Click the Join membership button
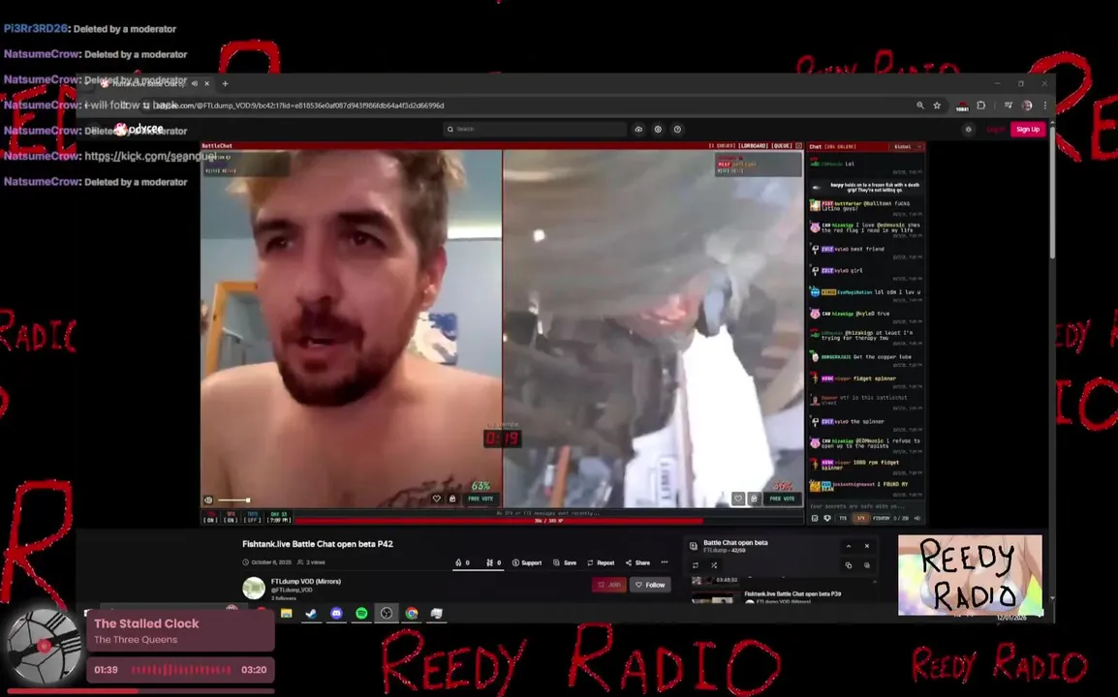 [x=609, y=585]
